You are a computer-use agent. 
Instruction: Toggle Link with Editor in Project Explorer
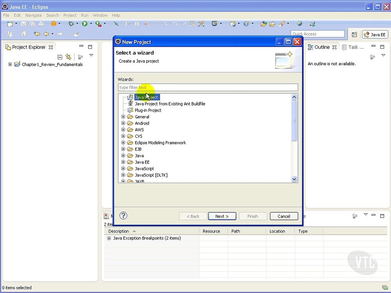[x=68, y=57]
